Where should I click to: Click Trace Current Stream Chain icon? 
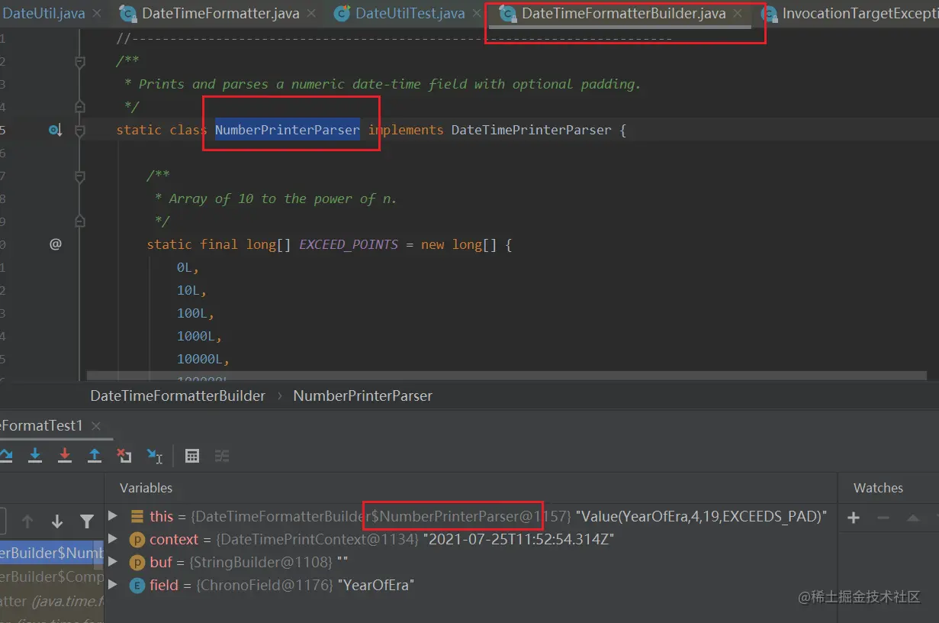(x=222, y=456)
